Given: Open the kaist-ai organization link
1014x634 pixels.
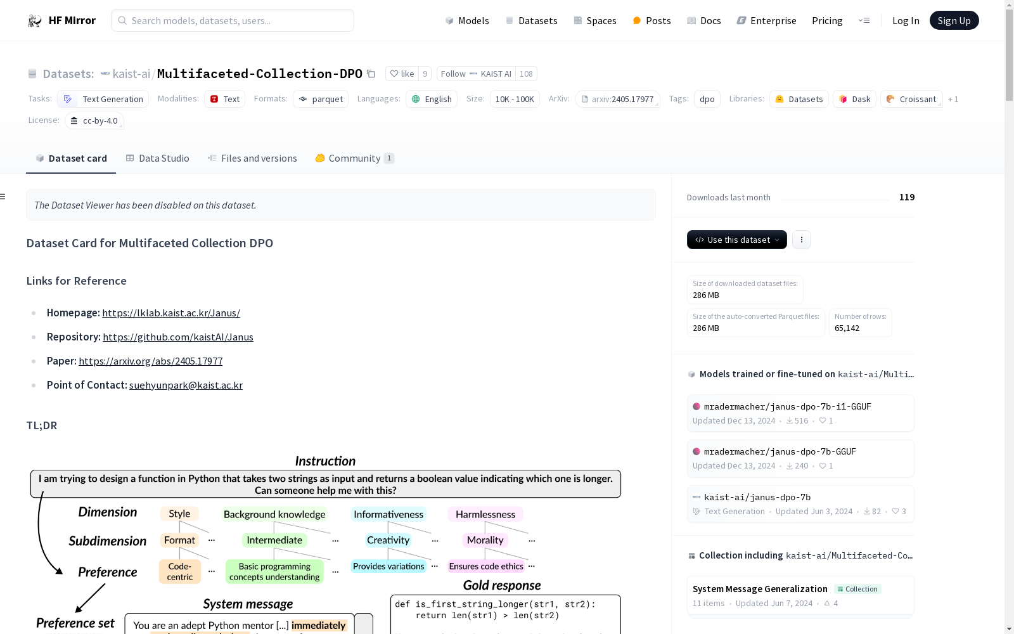Looking at the screenshot, I should pyautogui.click(x=131, y=74).
